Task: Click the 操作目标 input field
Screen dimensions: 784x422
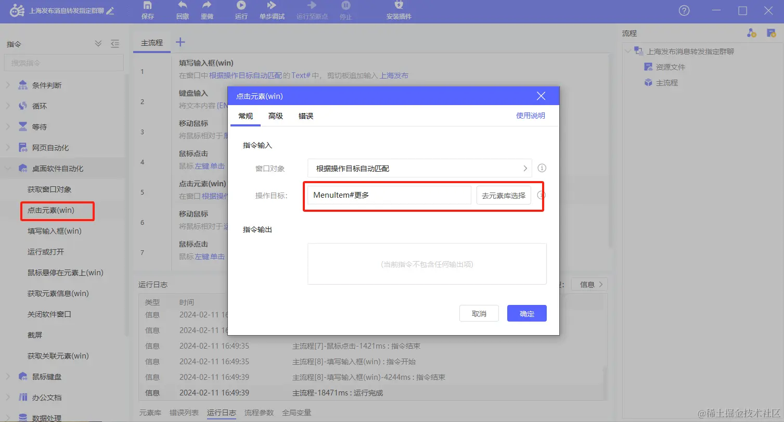Action: coord(389,196)
